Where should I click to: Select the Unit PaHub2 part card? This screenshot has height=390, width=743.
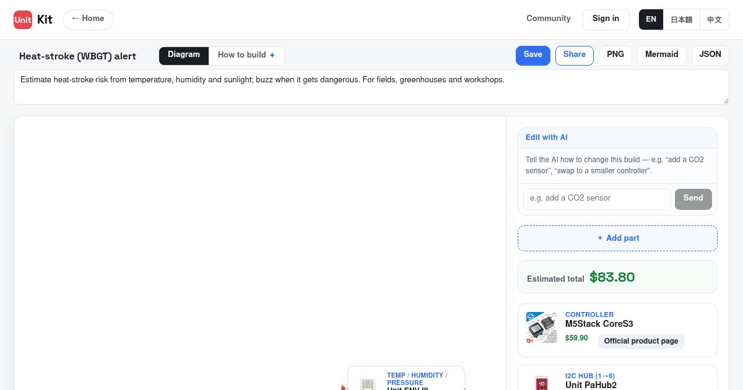(617, 378)
